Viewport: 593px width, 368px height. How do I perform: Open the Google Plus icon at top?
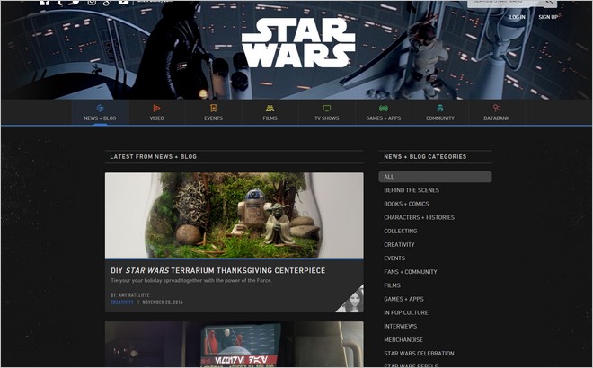pyautogui.click(x=107, y=3)
